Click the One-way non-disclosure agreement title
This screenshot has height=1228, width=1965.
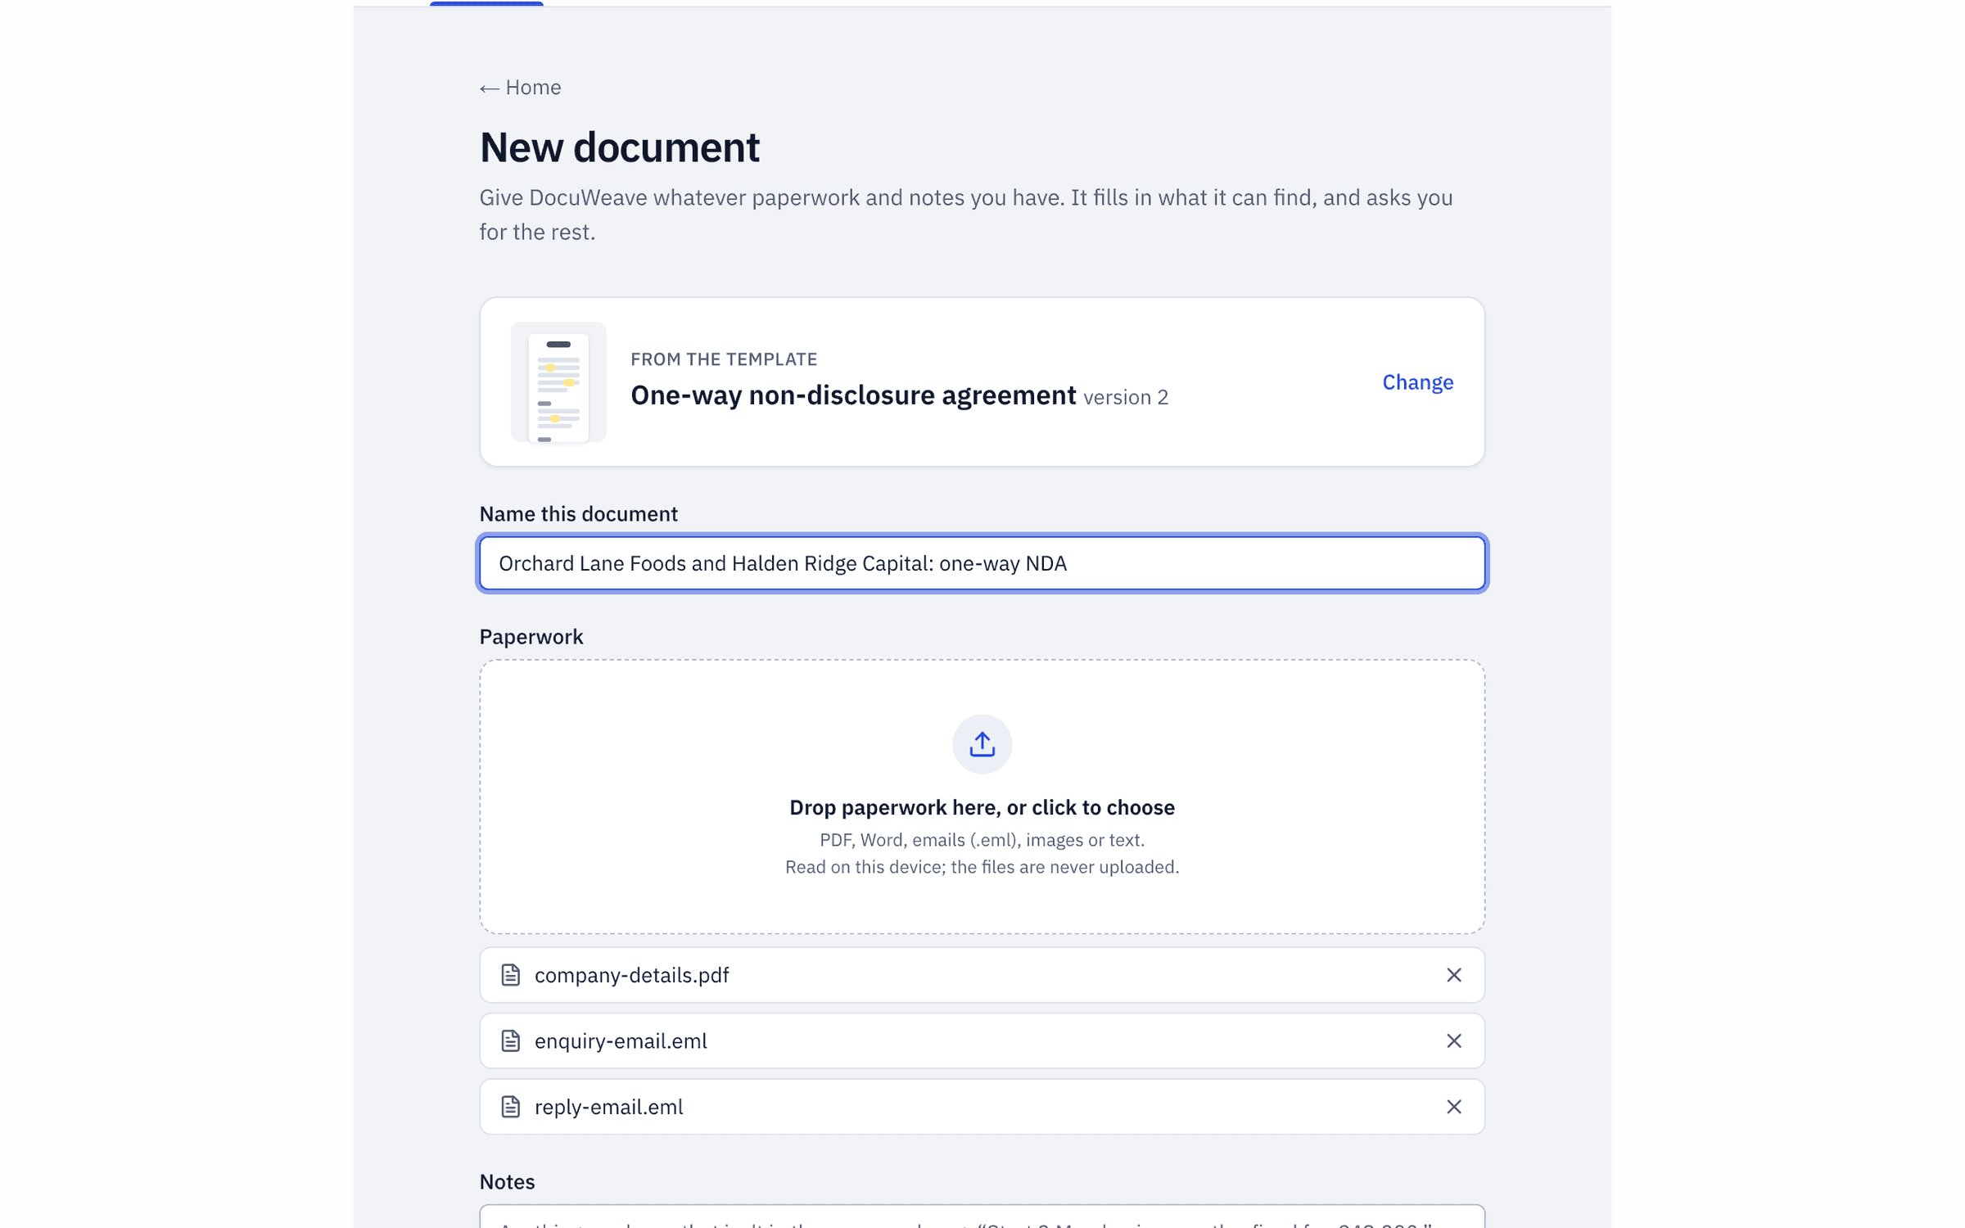point(853,395)
